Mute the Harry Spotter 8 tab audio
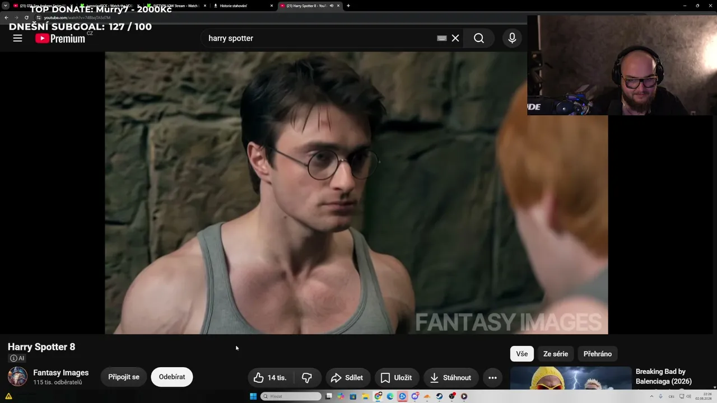The height and width of the screenshot is (403, 717). point(332,6)
